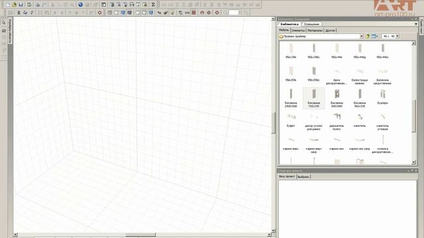424x238 pixels.
Task: Click the lightbulb lighting toolbar icon
Action: 172,13
